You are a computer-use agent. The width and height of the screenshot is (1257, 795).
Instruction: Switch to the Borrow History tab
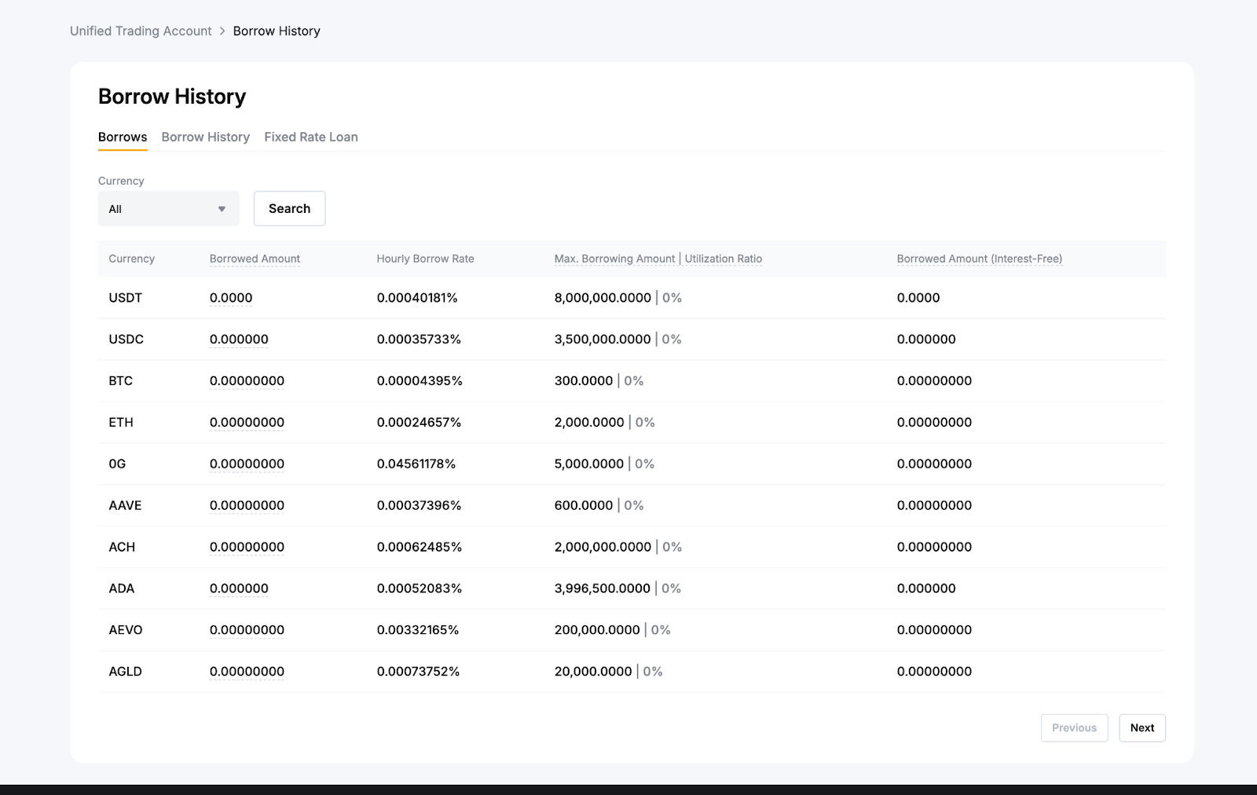pos(205,137)
